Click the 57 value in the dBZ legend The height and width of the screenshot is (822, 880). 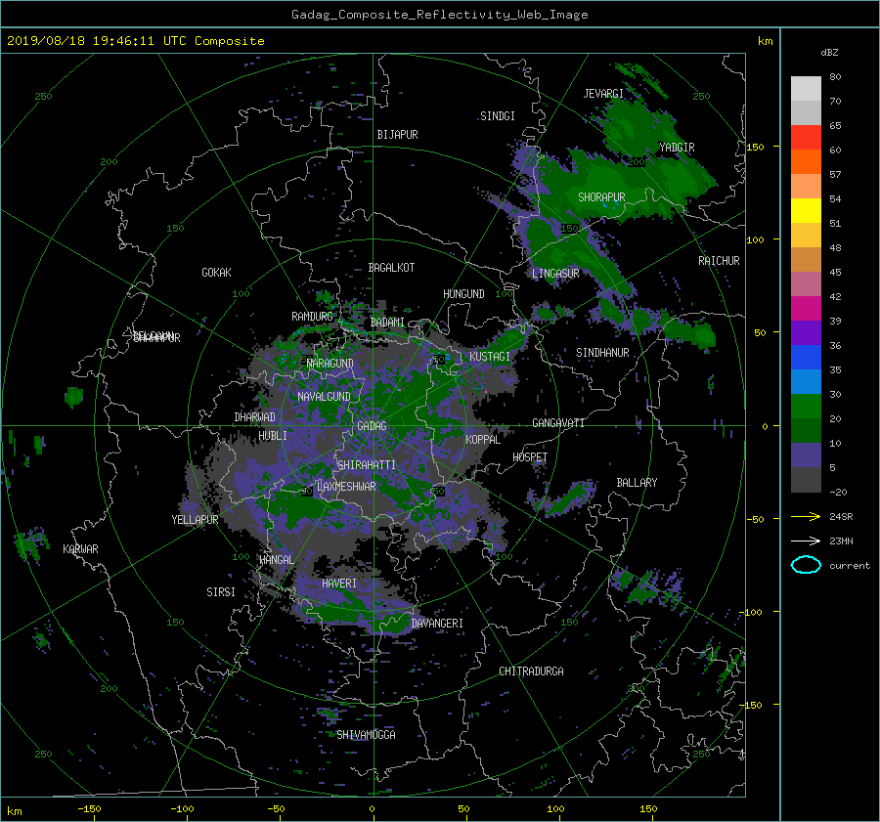835,175
